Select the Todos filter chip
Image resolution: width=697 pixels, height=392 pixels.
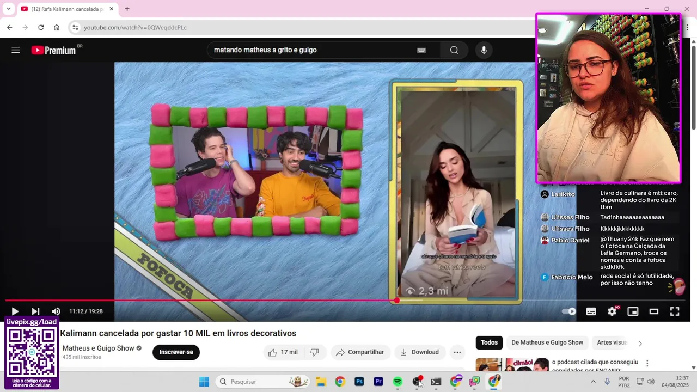(489, 342)
